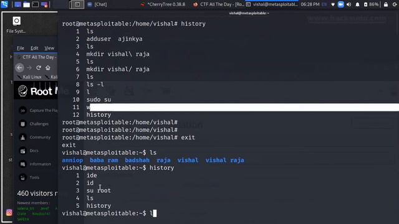Switch to CherryTree 0.38.8 window in taskbar

click(163, 4)
